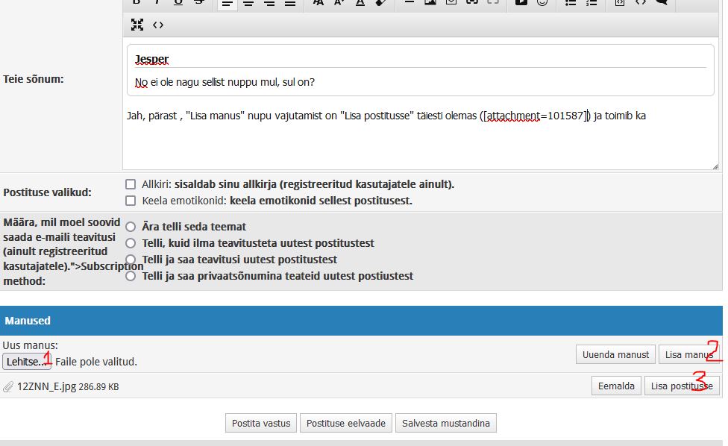The height and width of the screenshot is (446, 728).
Task: Click the Lehitse file browse button
Action: click(27, 362)
